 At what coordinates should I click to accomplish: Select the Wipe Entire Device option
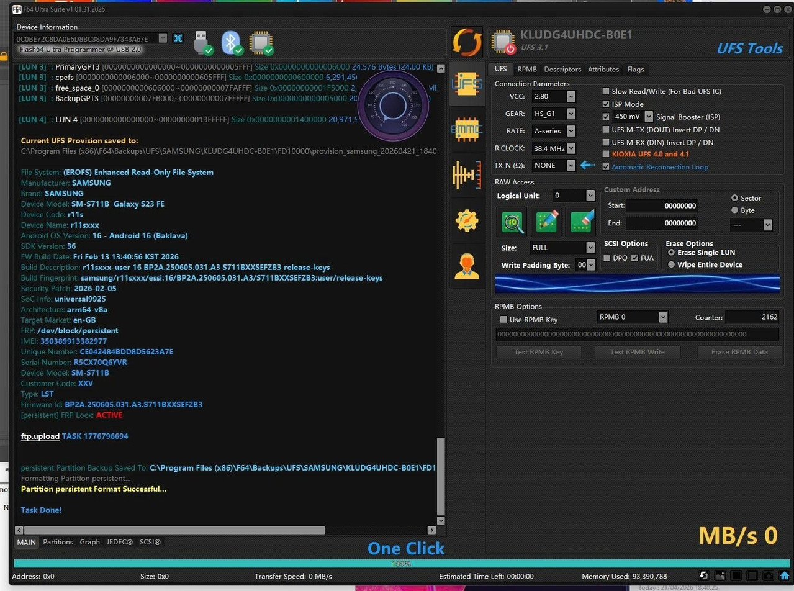671,264
